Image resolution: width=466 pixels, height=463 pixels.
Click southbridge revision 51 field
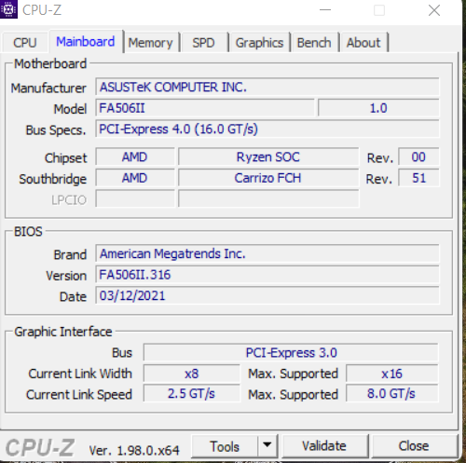click(418, 178)
